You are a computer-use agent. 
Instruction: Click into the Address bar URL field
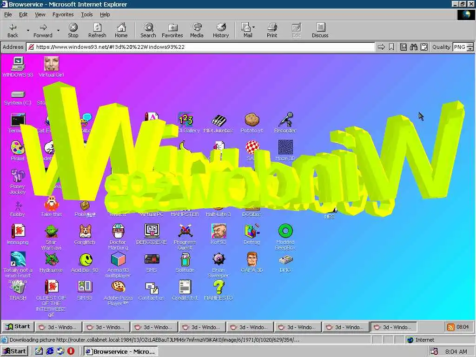tap(201, 47)
